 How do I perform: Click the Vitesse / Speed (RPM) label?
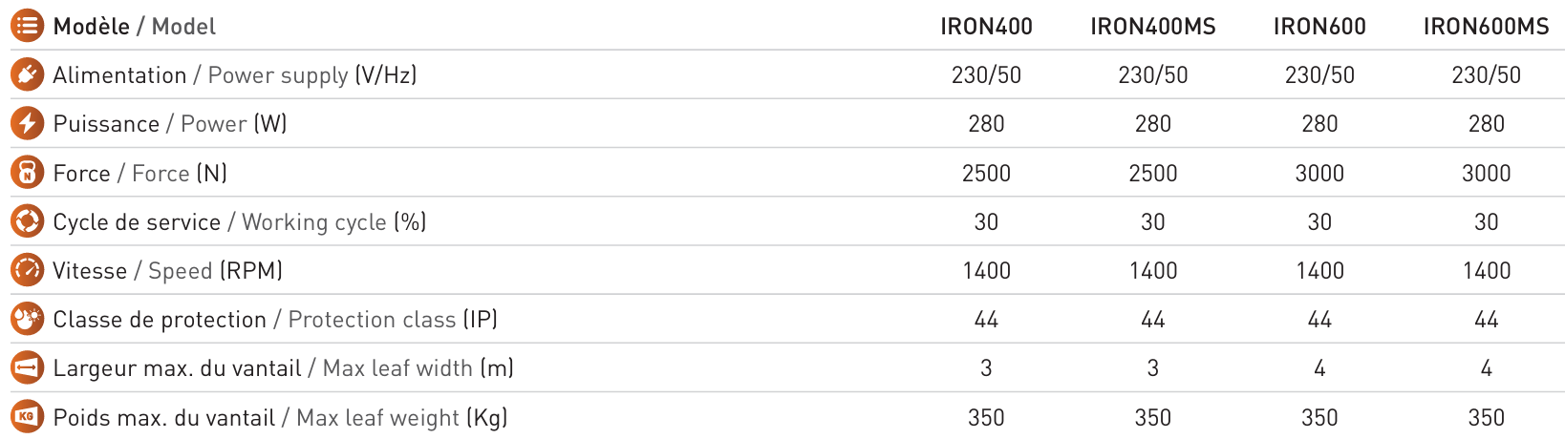point(167,271)
